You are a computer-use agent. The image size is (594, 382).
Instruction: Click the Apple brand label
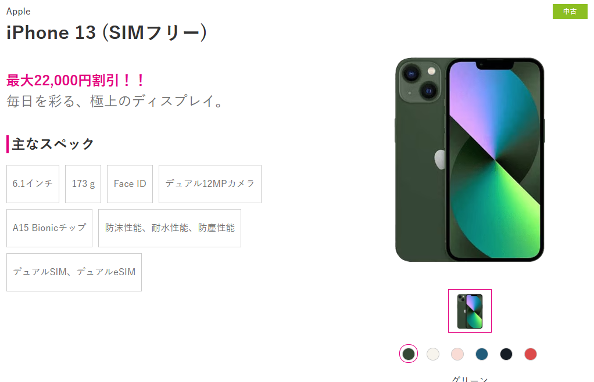[18, 12]
